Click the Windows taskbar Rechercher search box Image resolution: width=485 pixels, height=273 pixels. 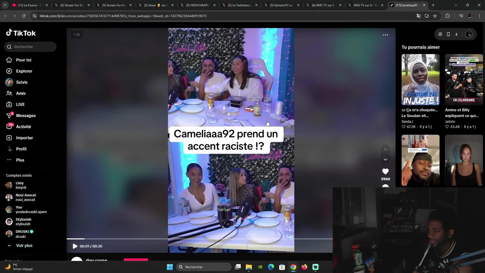click(x=205, y=267)
